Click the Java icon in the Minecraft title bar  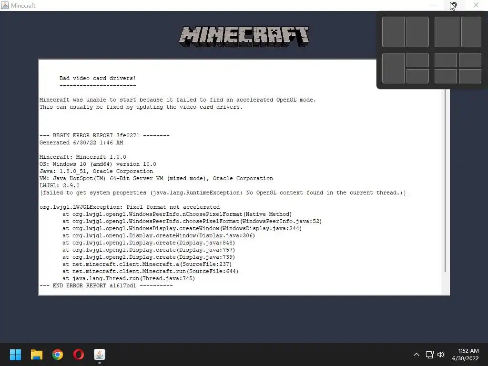pyautogui.click(x=5, y=5)
